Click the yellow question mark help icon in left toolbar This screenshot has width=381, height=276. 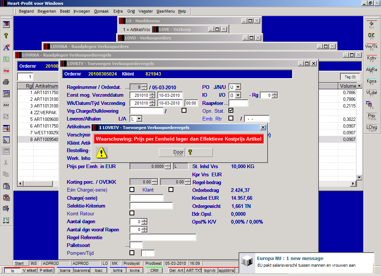(x=6, y=36)
